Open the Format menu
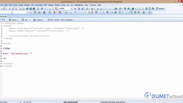The image size is (183, 103). tap(27, 5)
